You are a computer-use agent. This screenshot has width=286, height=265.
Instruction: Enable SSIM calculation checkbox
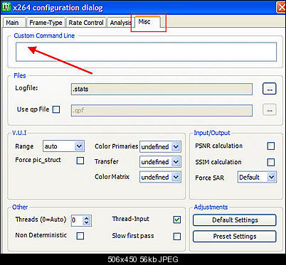pos(271,162)
